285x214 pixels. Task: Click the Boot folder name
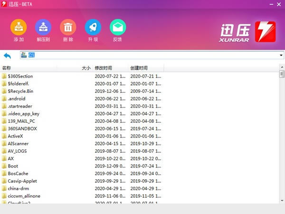coord(13,166)
